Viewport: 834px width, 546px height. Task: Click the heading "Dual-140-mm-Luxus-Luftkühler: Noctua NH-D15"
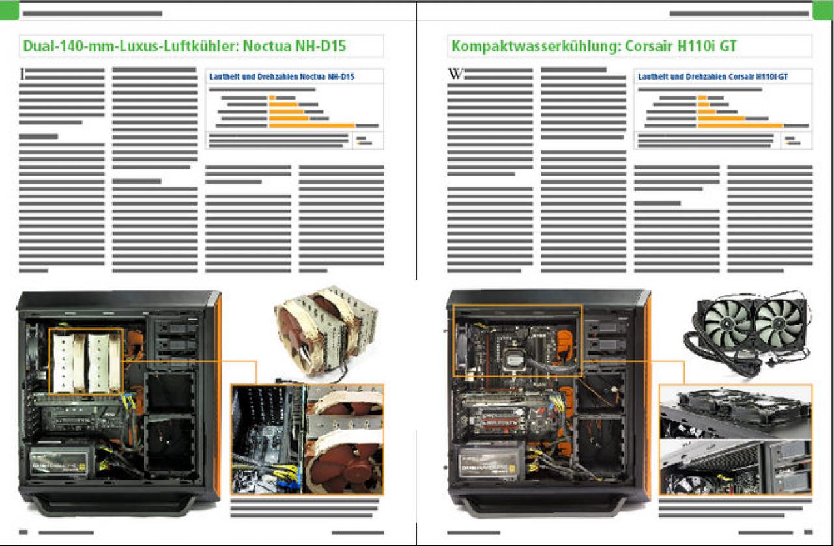[x=184, y=46]
